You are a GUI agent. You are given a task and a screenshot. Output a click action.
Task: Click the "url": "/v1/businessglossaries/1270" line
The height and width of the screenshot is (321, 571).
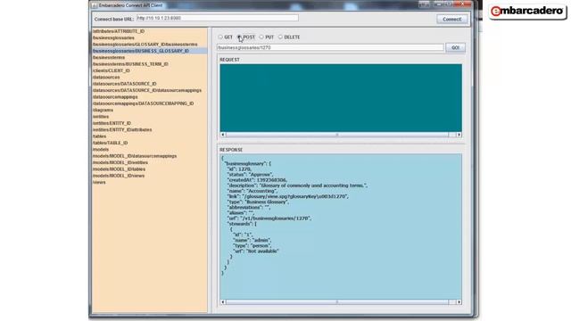coord(269,218)
